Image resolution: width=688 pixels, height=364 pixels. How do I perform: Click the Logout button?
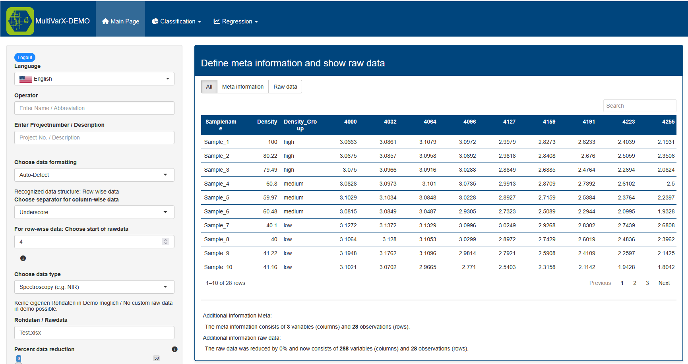tap(25, 58)
